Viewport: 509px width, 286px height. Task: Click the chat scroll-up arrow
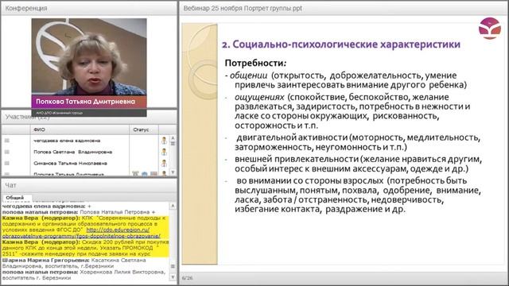pos(173,206)
